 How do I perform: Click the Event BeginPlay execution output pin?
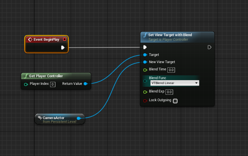63,48
